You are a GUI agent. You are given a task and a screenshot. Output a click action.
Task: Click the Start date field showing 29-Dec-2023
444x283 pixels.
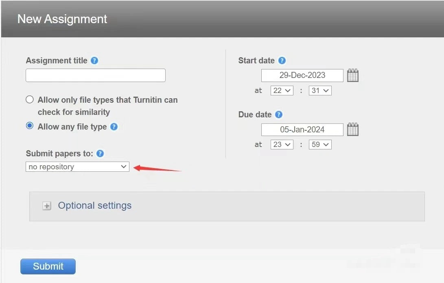click(x=302, y=76)
